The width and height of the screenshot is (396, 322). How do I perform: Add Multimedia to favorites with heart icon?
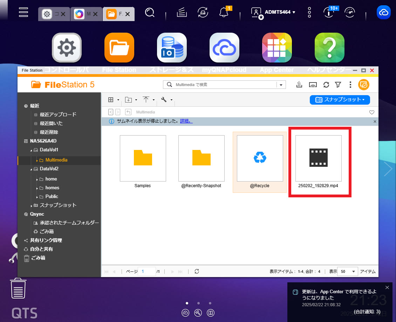coord(371,112)
